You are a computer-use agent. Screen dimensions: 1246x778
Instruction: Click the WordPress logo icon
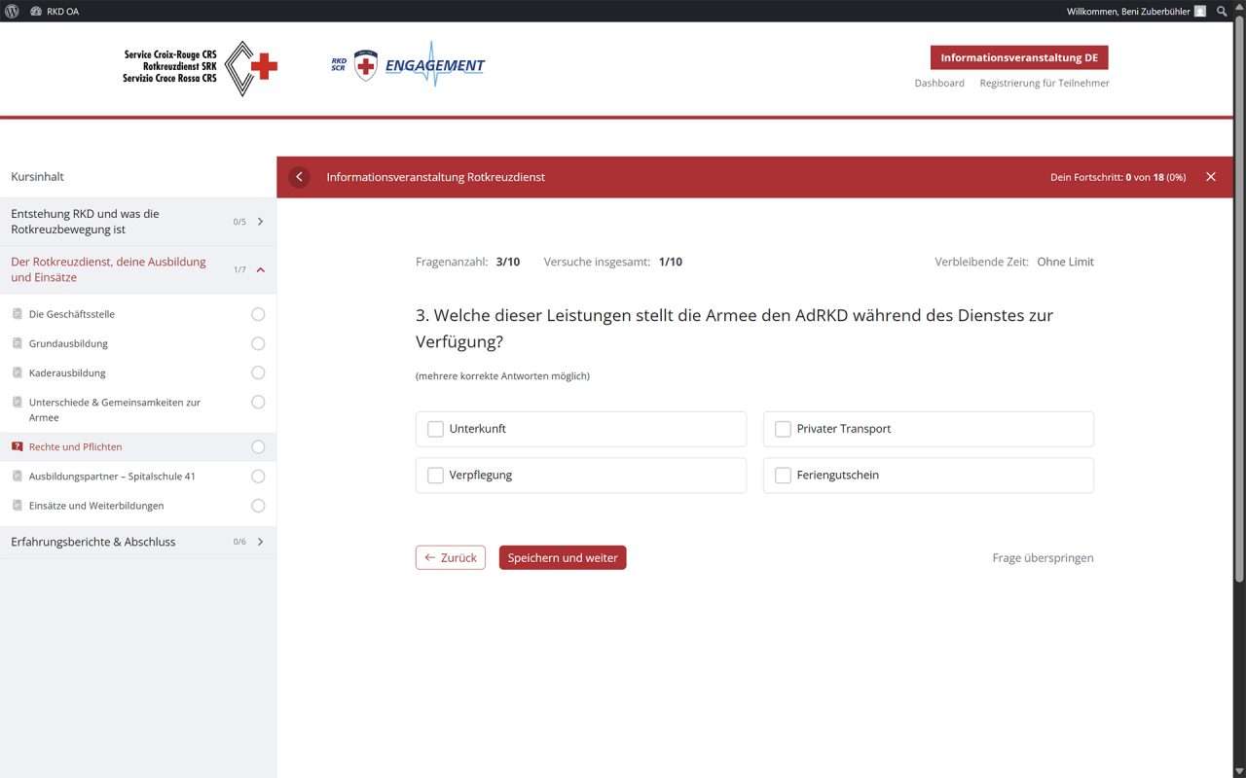click(12, 11)
